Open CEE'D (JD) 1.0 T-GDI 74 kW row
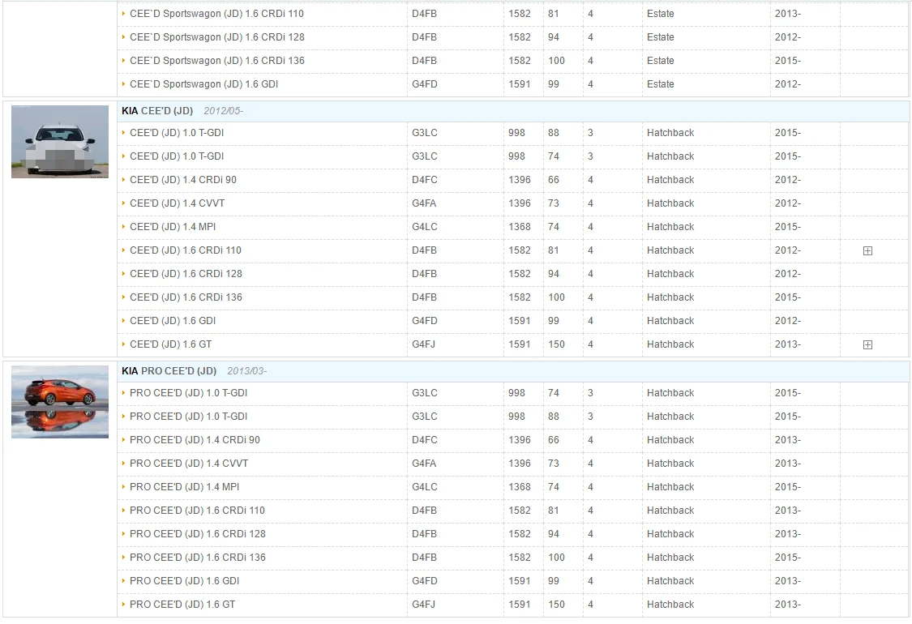This screenshot has height=624, width=912. coord(177,156)
